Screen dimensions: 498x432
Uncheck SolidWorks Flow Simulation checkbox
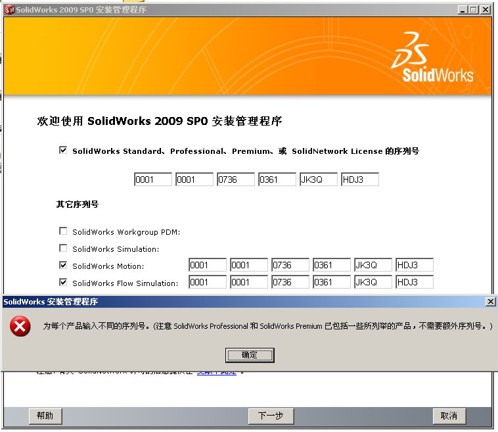coord(63,282)
